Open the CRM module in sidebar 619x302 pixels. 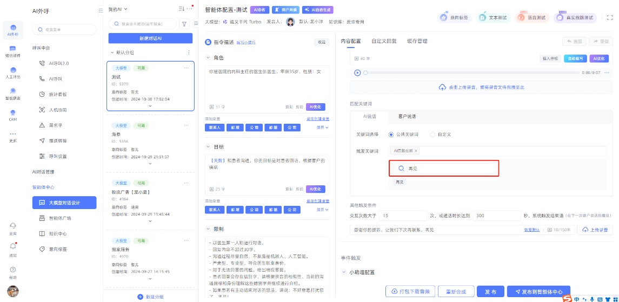coord(13,115)
